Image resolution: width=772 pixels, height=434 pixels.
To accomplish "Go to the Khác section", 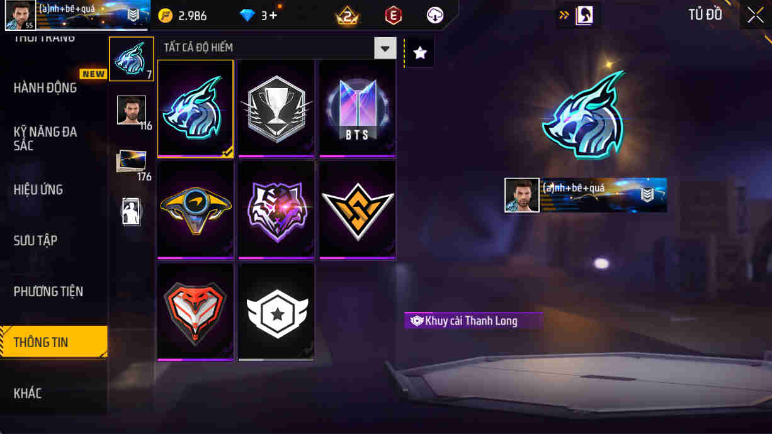I will pos(28,394).
